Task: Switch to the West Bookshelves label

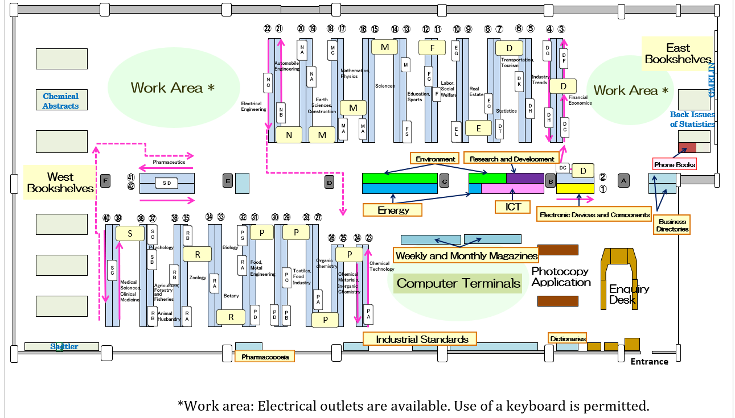Action: pyautogui.click(x=59, y=183)
